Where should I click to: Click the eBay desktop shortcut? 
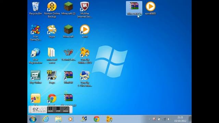[36, 98]
